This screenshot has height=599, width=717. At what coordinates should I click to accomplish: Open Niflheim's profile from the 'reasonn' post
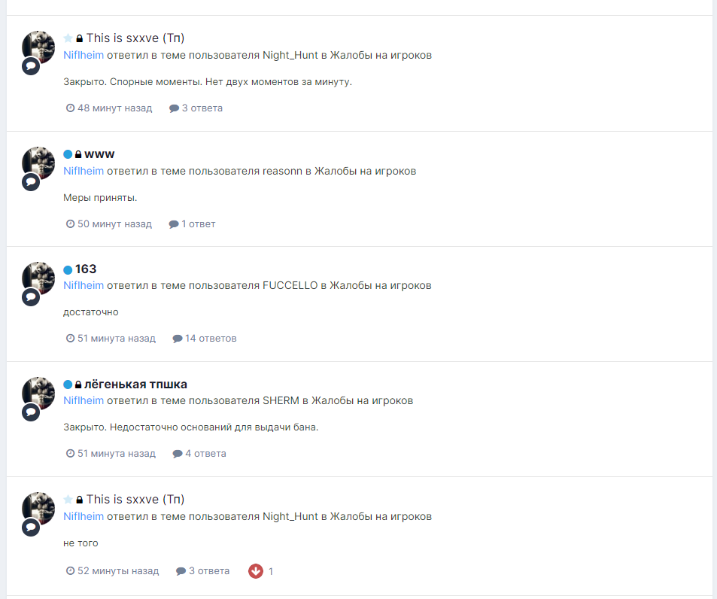(84, 171)
